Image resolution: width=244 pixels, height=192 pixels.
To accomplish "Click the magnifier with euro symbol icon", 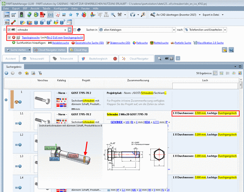I will point(143,15).
